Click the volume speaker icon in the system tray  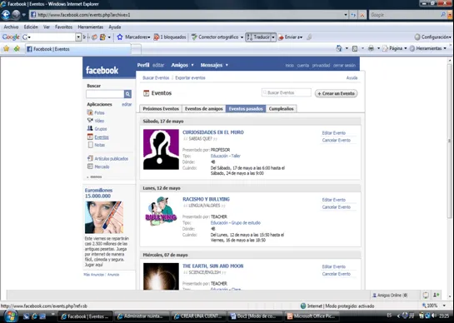pyautogui.click(x=433, y=316)
